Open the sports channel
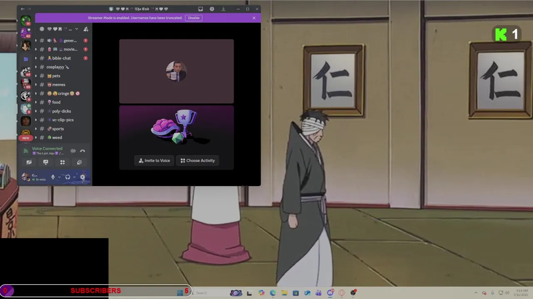 click(x=61, y=129)
